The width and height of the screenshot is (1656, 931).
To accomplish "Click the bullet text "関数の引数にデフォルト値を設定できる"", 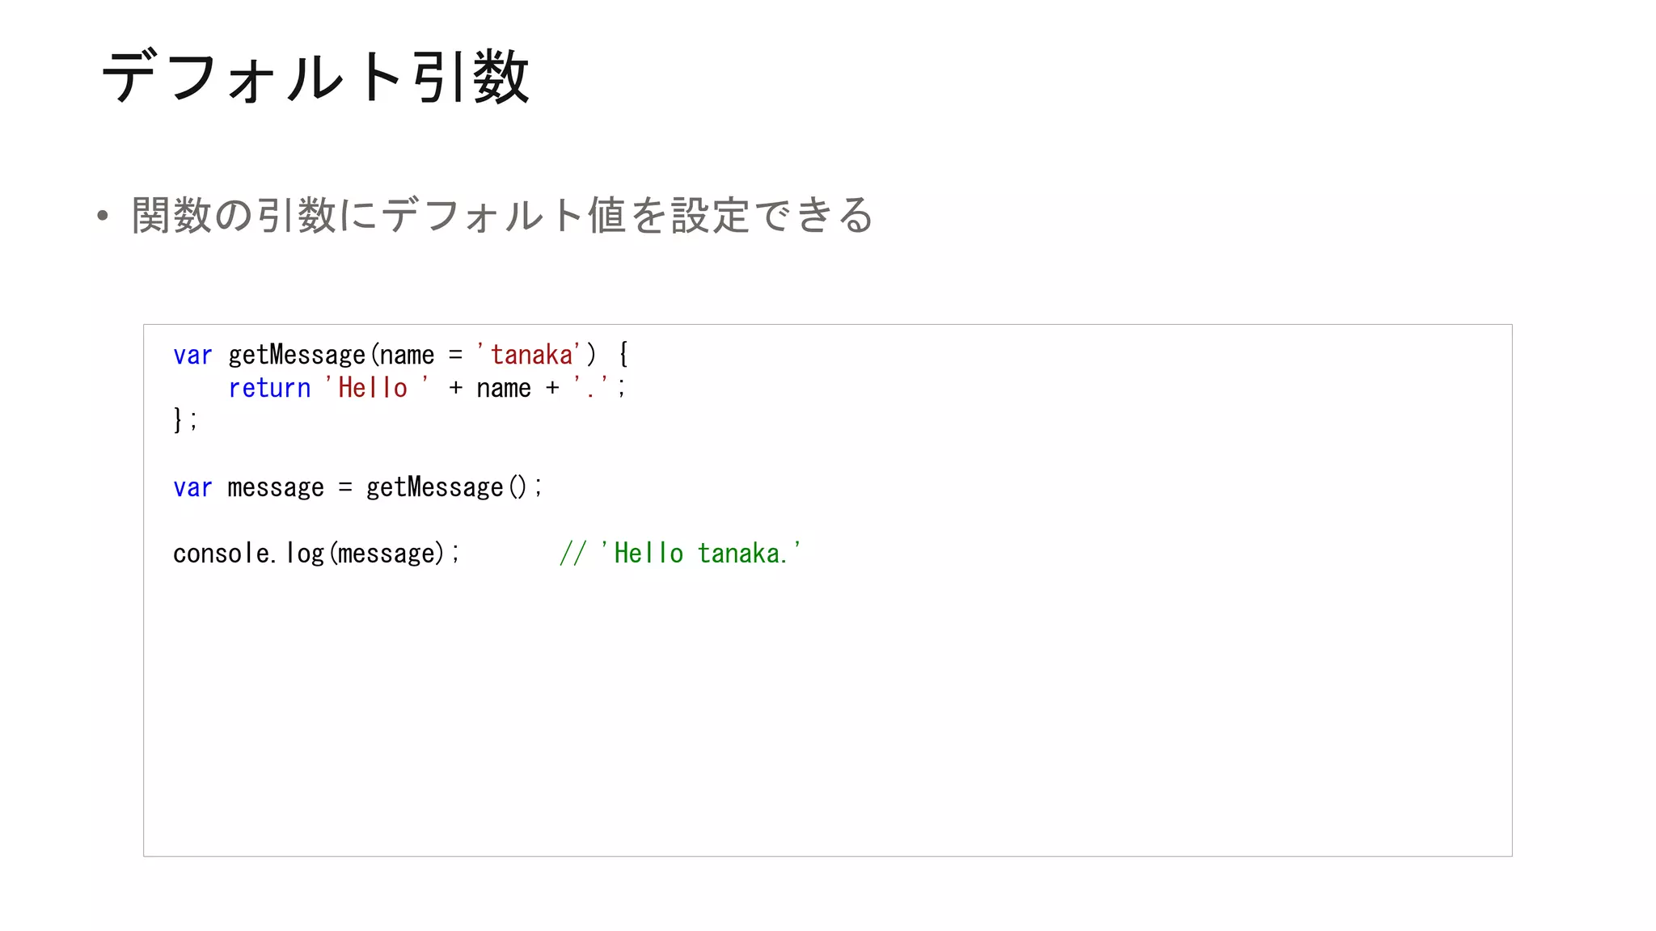I will point(502,215).
